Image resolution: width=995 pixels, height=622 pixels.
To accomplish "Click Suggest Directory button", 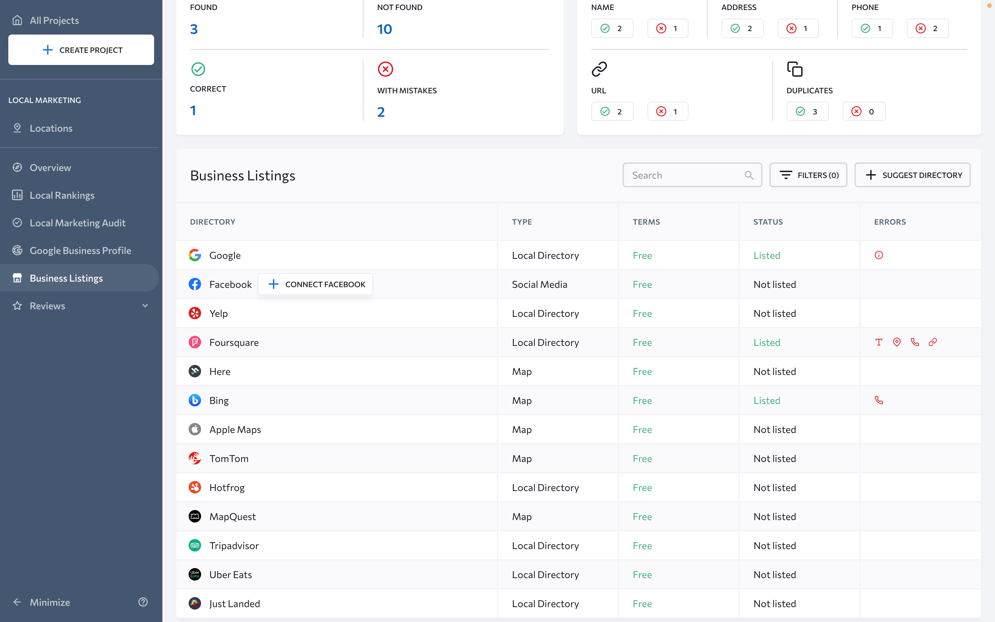I will pyautogui.click(x=912, y=175).
